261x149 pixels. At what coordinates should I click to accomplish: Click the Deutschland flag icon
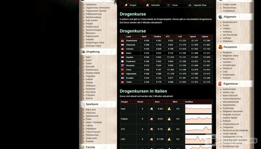pos(122,41)
